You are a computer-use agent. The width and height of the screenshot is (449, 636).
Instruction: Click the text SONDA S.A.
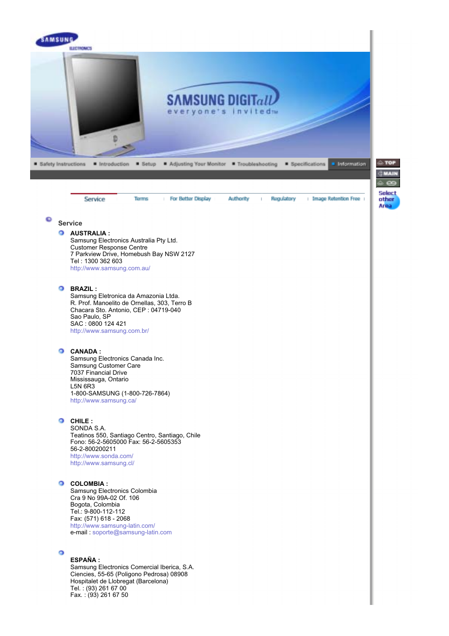point(88,428)
